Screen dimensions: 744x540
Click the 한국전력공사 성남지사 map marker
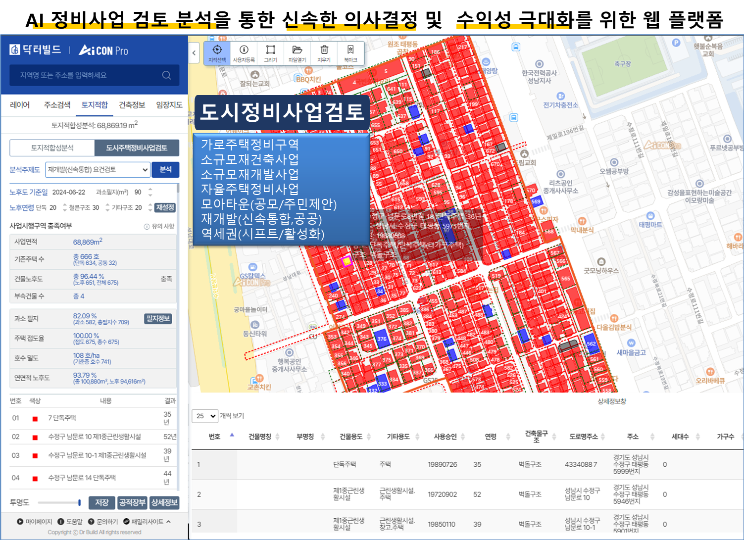[539, 64]
